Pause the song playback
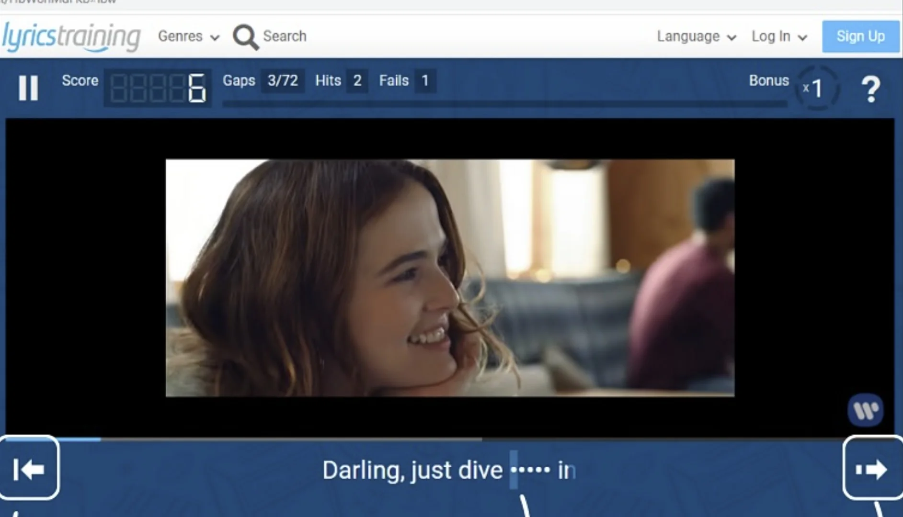 click(28, 88)
